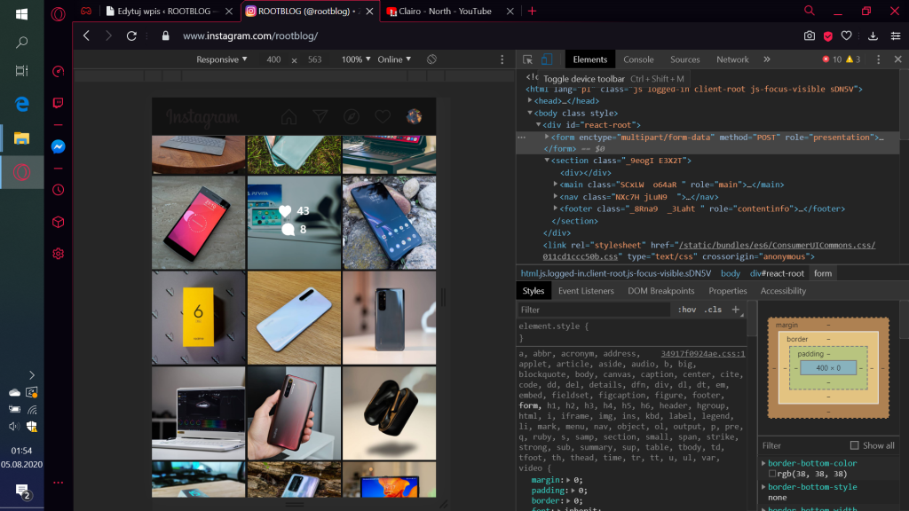Click the Opera snapshot camera icon
Image resolution: width=909 pixels, height=511 pixels.
tap(809, 36)
